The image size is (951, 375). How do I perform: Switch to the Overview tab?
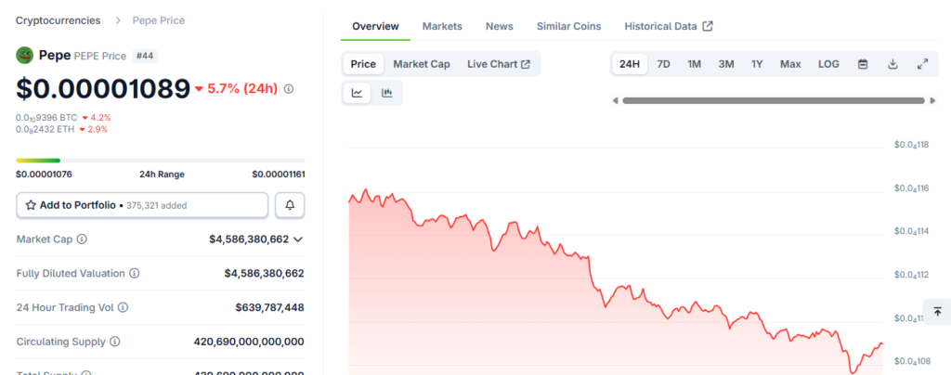(375, 26)
